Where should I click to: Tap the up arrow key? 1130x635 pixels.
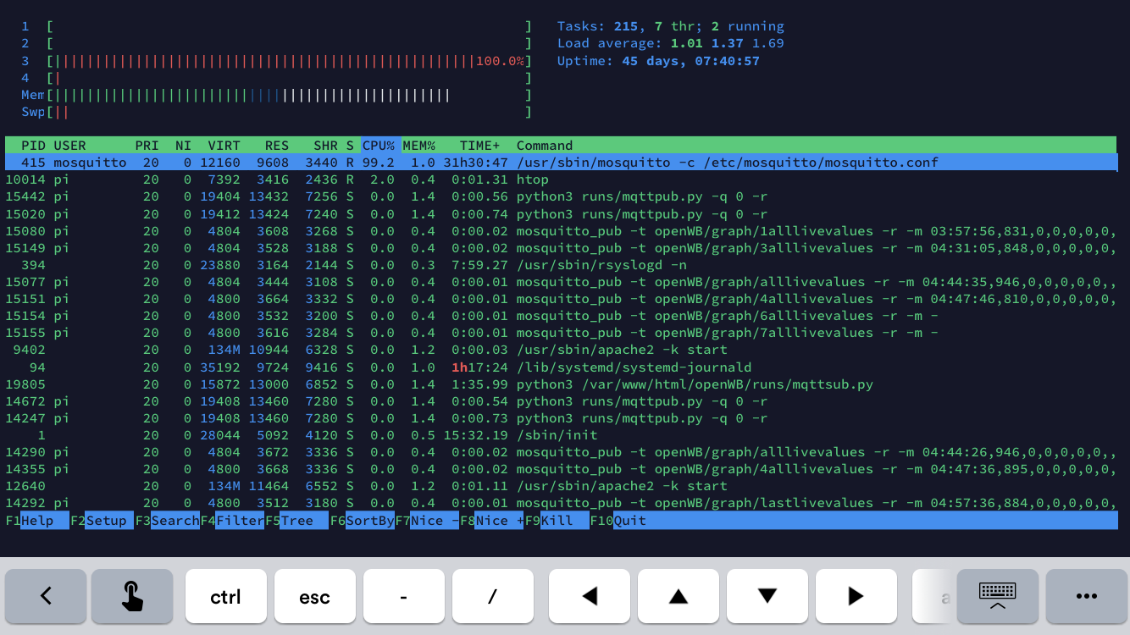point(679,596)
